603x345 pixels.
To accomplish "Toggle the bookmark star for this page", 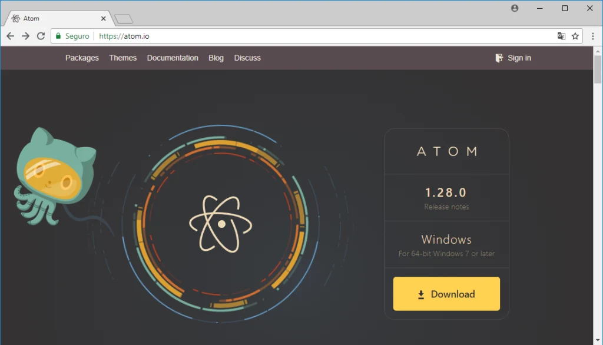I will pos(575,36).
